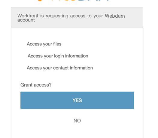Viewport: 158px width, 138px height.
Task: Click the 'Grant access?' prompt label
Action: tap(36, 85)
